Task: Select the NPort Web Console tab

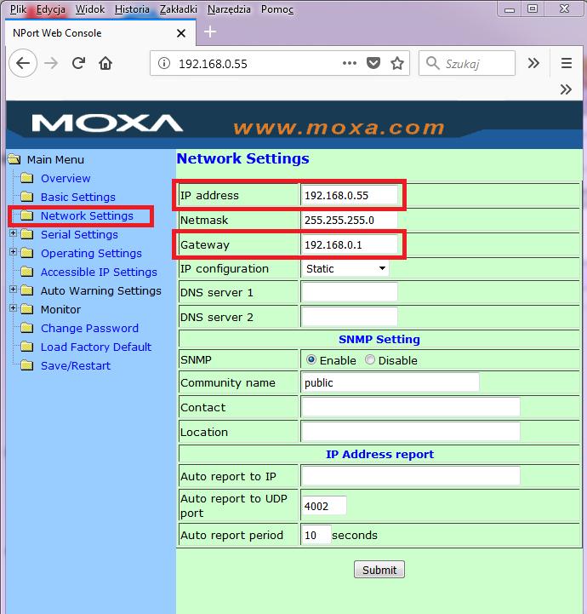Action: tap(100, 33)
